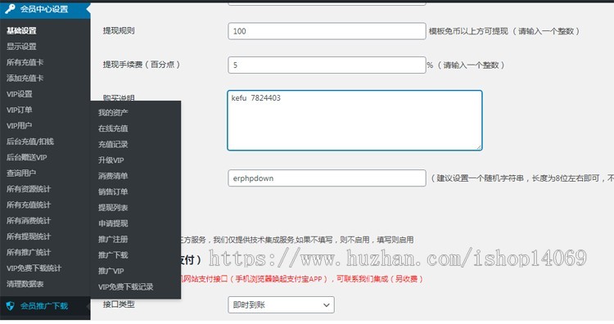614x324 pixels.
Task: Select 升级VIP in flyout submenu
Action: (111, 160)
